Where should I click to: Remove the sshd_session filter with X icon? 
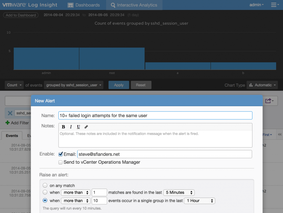(10, 113)
